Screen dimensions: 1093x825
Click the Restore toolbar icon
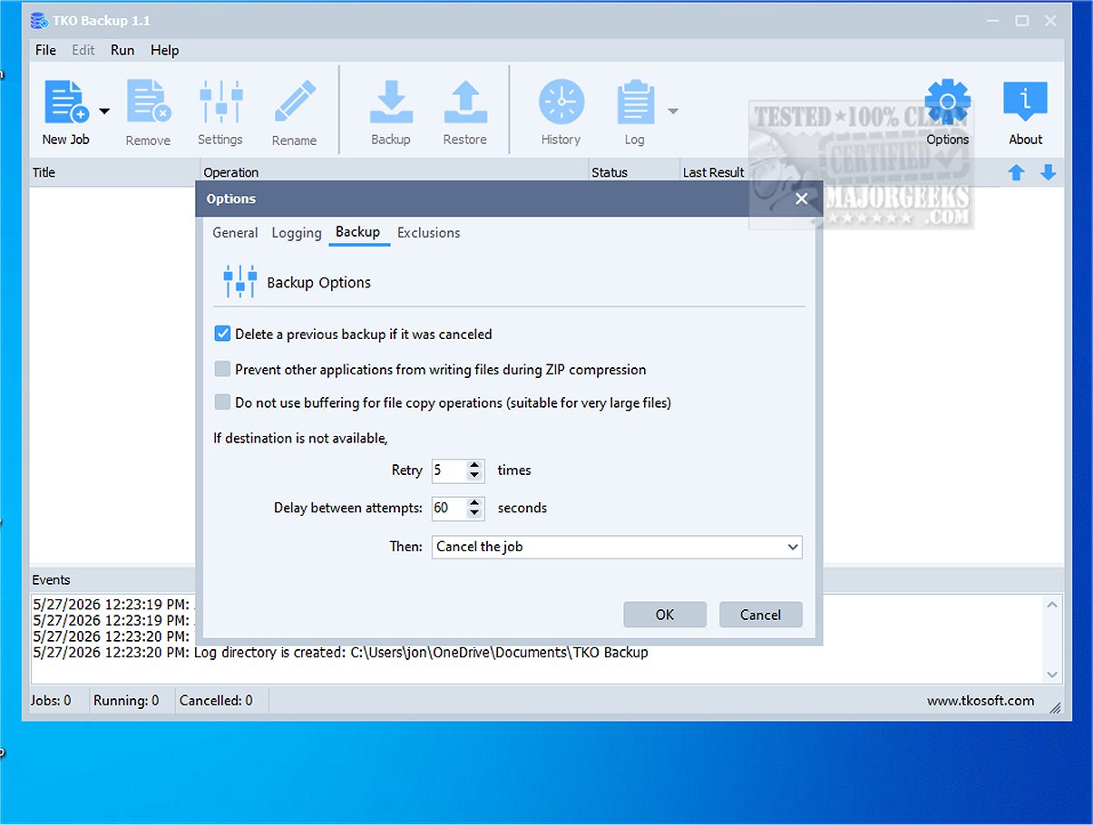(465, 102)
